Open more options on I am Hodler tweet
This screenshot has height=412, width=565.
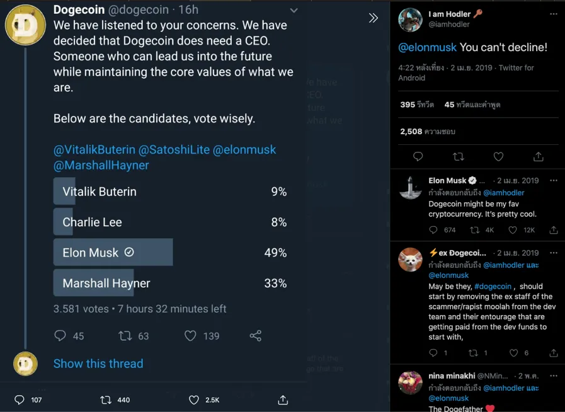(x=554, y=14)
